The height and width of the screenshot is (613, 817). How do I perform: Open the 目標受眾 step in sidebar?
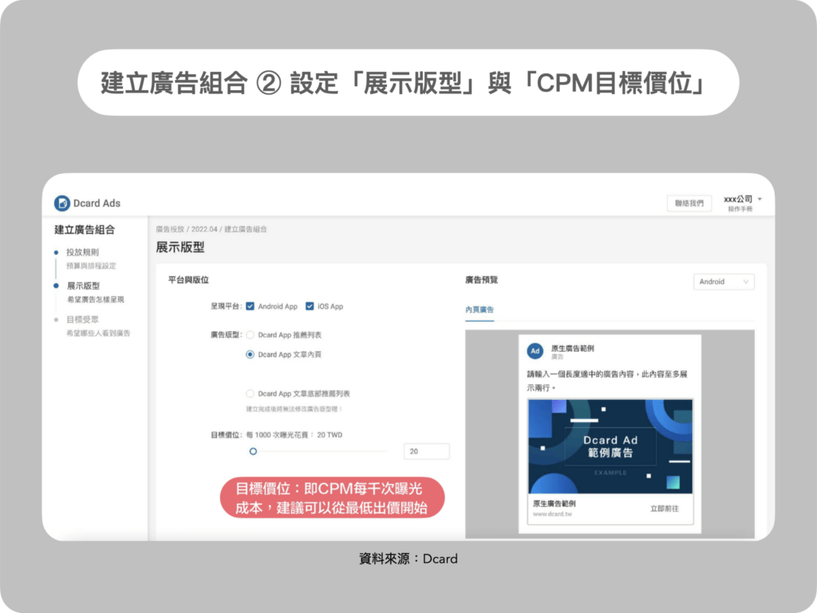tap(82, 319)
